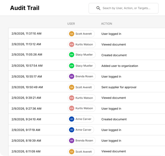Click timestamp 2/9/2026, 11:37:10 AM

pyautogui.click(x=26, y=34)
